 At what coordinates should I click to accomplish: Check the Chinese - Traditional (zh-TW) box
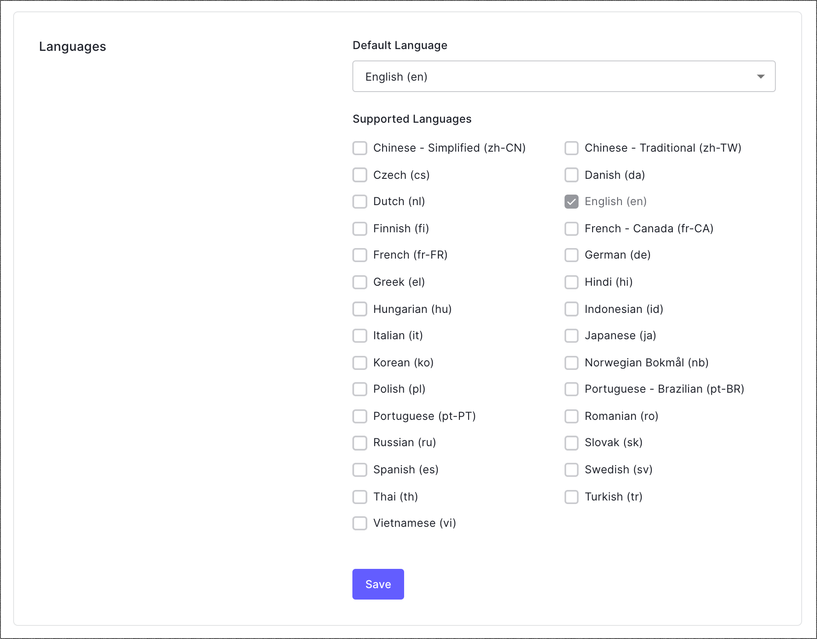tap(572, 148)
